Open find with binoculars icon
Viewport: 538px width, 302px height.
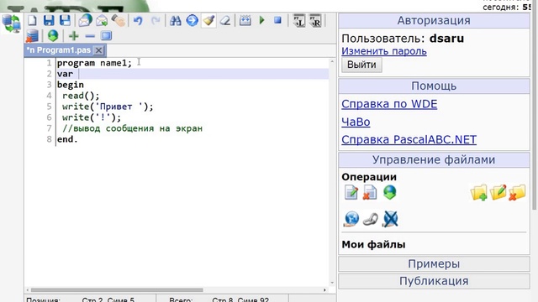point(176,20)
